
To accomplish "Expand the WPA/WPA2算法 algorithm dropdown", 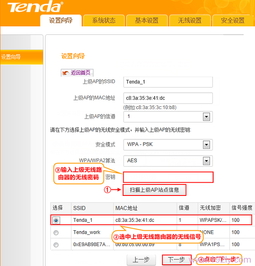I will pyautogui.click(x=207, y=161).
